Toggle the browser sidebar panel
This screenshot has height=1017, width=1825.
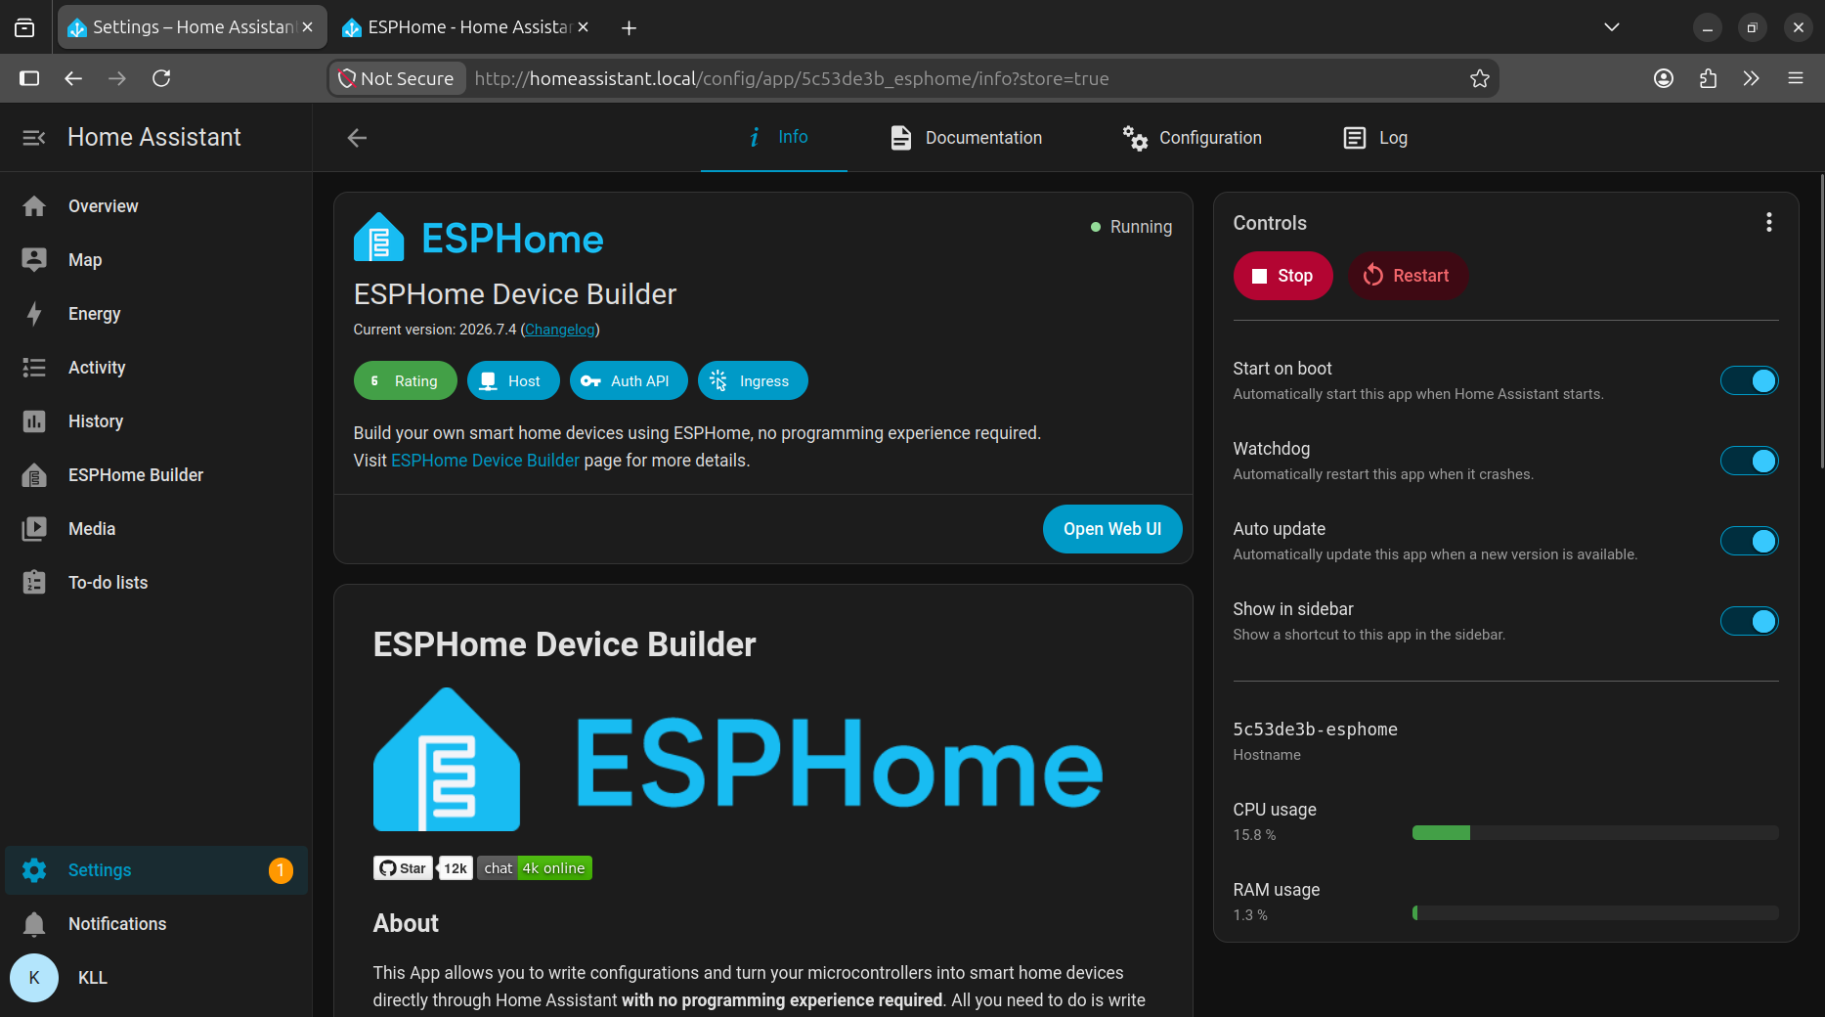29,78
